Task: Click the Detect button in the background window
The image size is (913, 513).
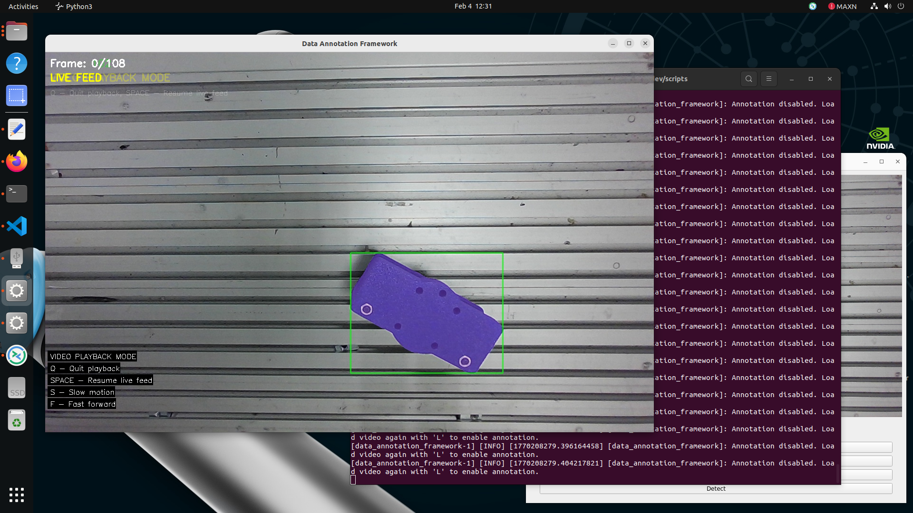Action: 716,489
